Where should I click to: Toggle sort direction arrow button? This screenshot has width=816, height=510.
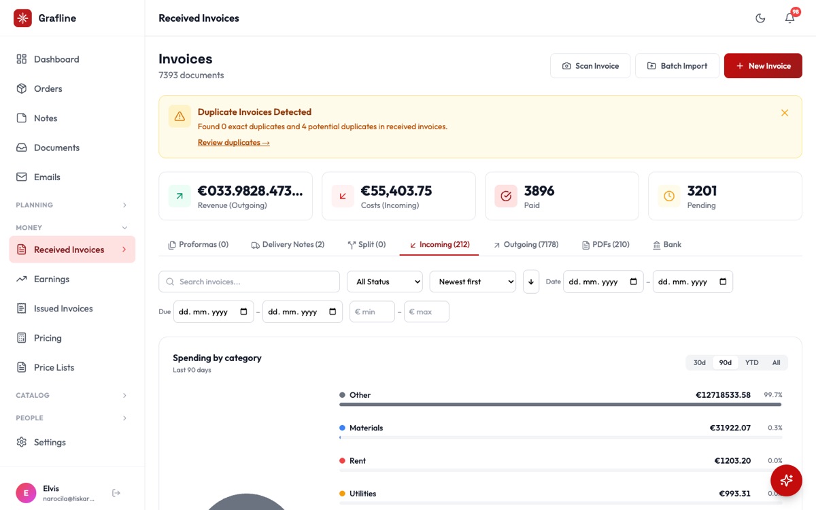pyautogui.click(x=531, y=282)
